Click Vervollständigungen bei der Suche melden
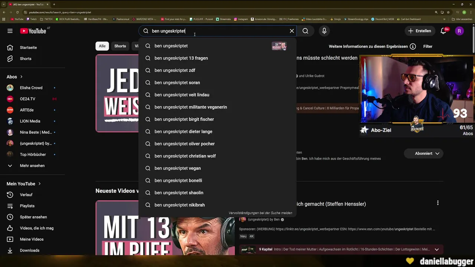Image resolution: width=475 pixels, height=267 pixels. 260,213
